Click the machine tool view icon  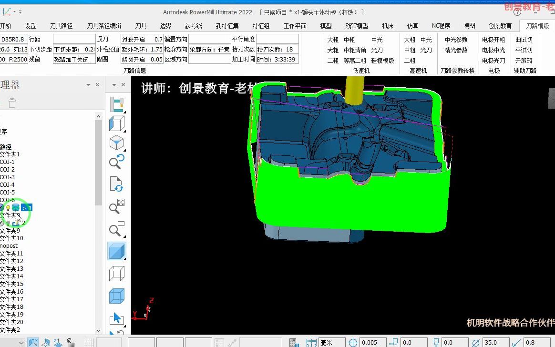coord(117,105)
